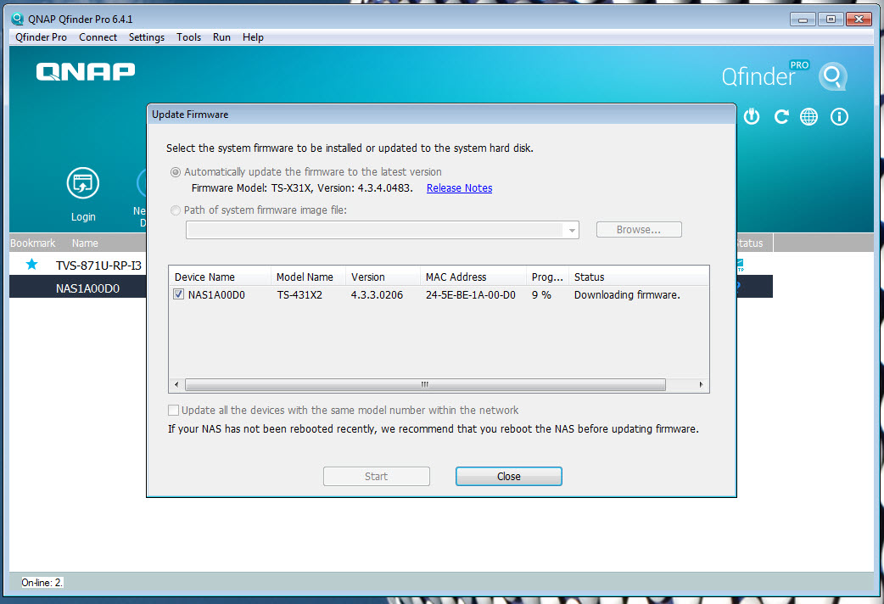884x604 pixels.
Task: Click the Version column header
Action: tap(383, 277)
